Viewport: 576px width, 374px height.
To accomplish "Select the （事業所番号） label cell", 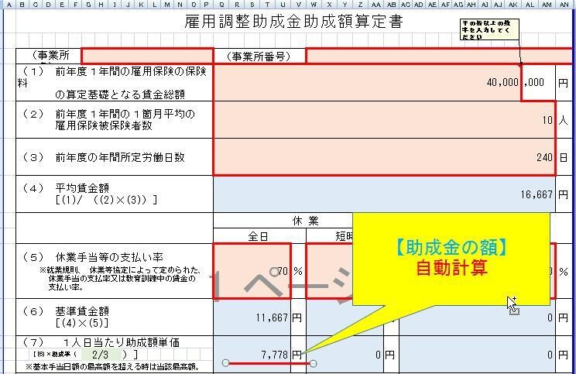I will [x=259, y=57].
